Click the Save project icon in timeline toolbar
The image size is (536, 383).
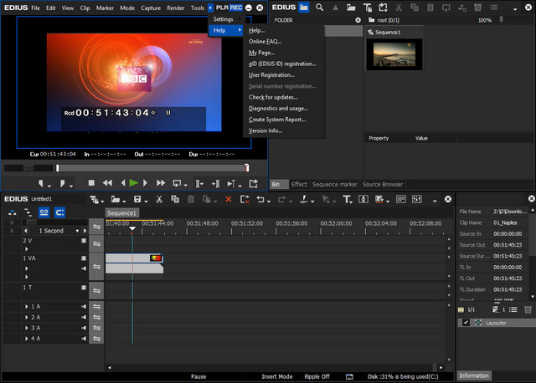[137, 199]
